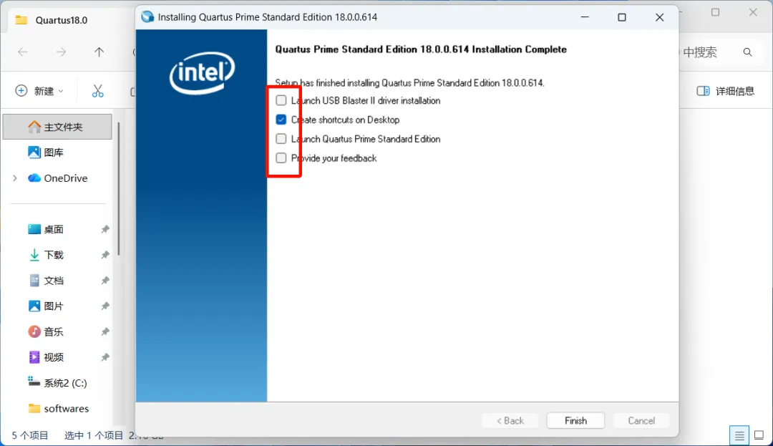
Task: Click the Intel logo in installer
Action: coord(202,73)
